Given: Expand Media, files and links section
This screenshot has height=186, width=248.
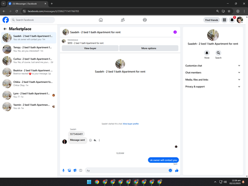Looking at the screenshot, I should pos(213,80).
